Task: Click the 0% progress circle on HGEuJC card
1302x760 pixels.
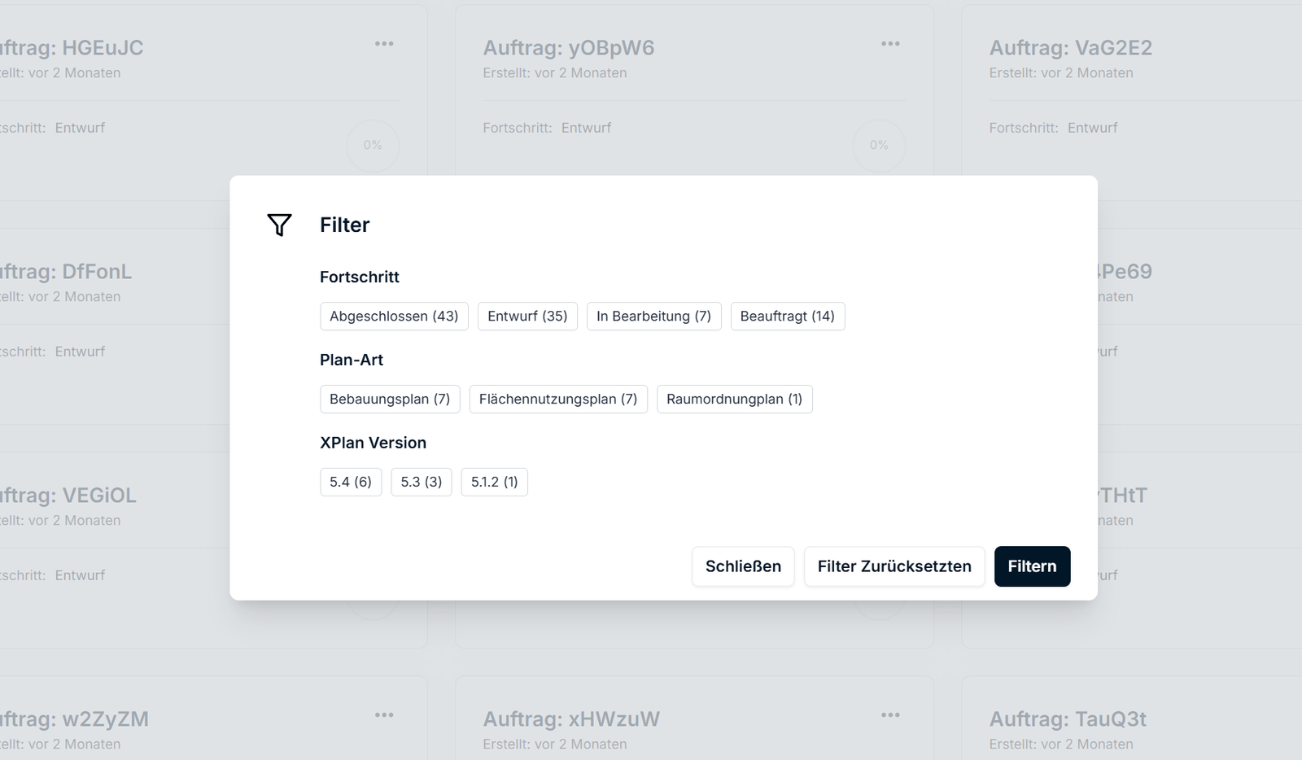Action: pyautogui.click(x=373, y=146)
